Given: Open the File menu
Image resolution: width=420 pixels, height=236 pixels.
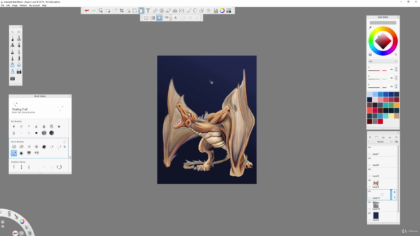Looking at the screenshot, I should coord(3,5).
